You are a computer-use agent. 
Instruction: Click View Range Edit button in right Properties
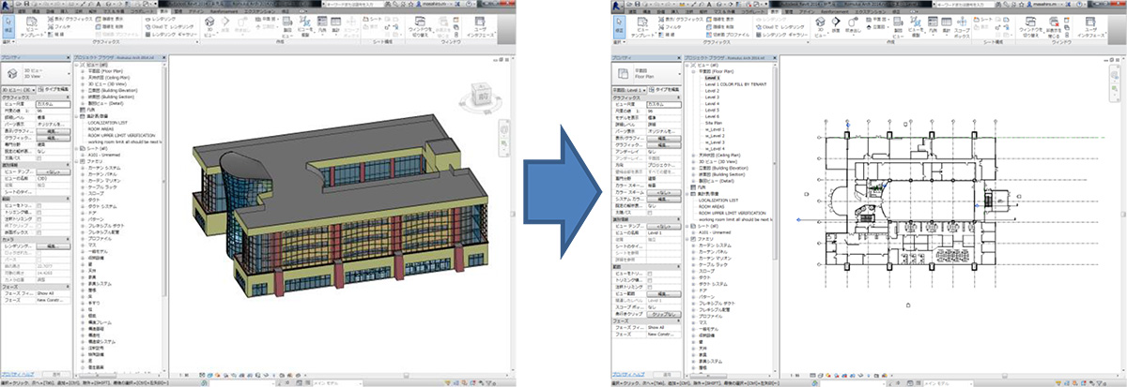pos(664,293)
